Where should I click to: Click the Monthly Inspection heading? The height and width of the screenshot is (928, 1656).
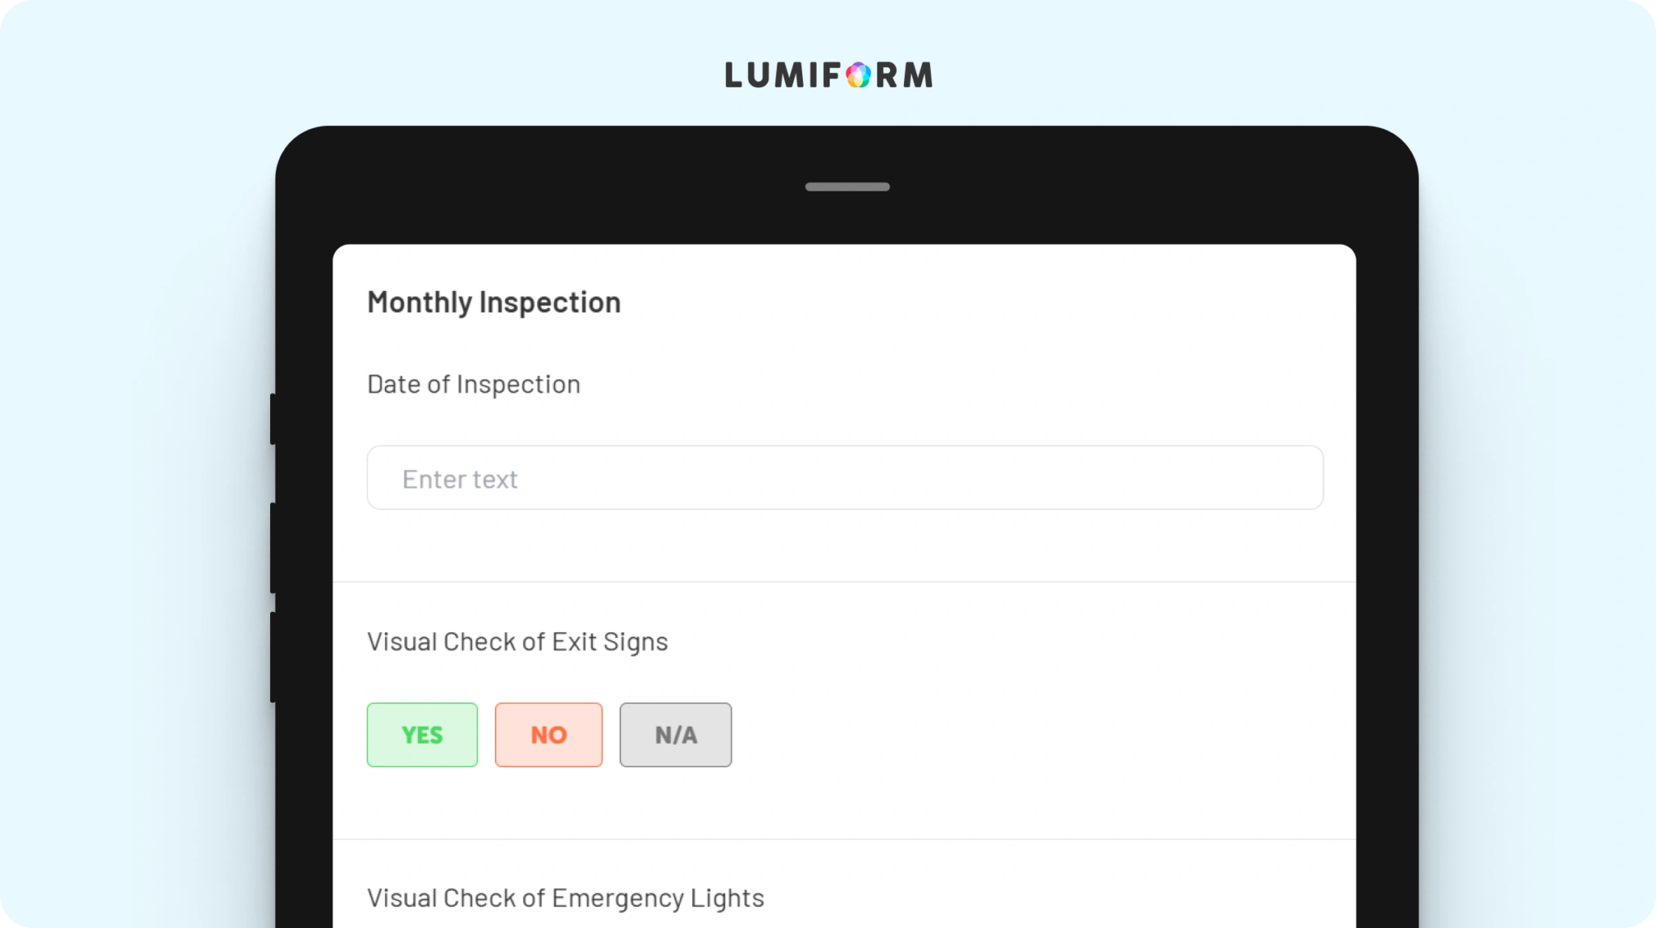(x=494, y=302)
